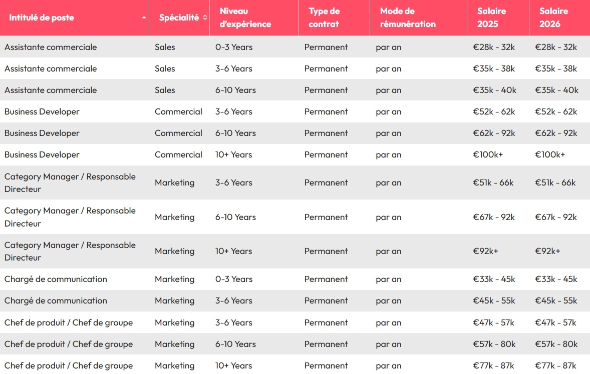Click the sort chevrons beside Spécialité
The height and width of the screenshot is (374, 590).
click(x=203, y=16)
